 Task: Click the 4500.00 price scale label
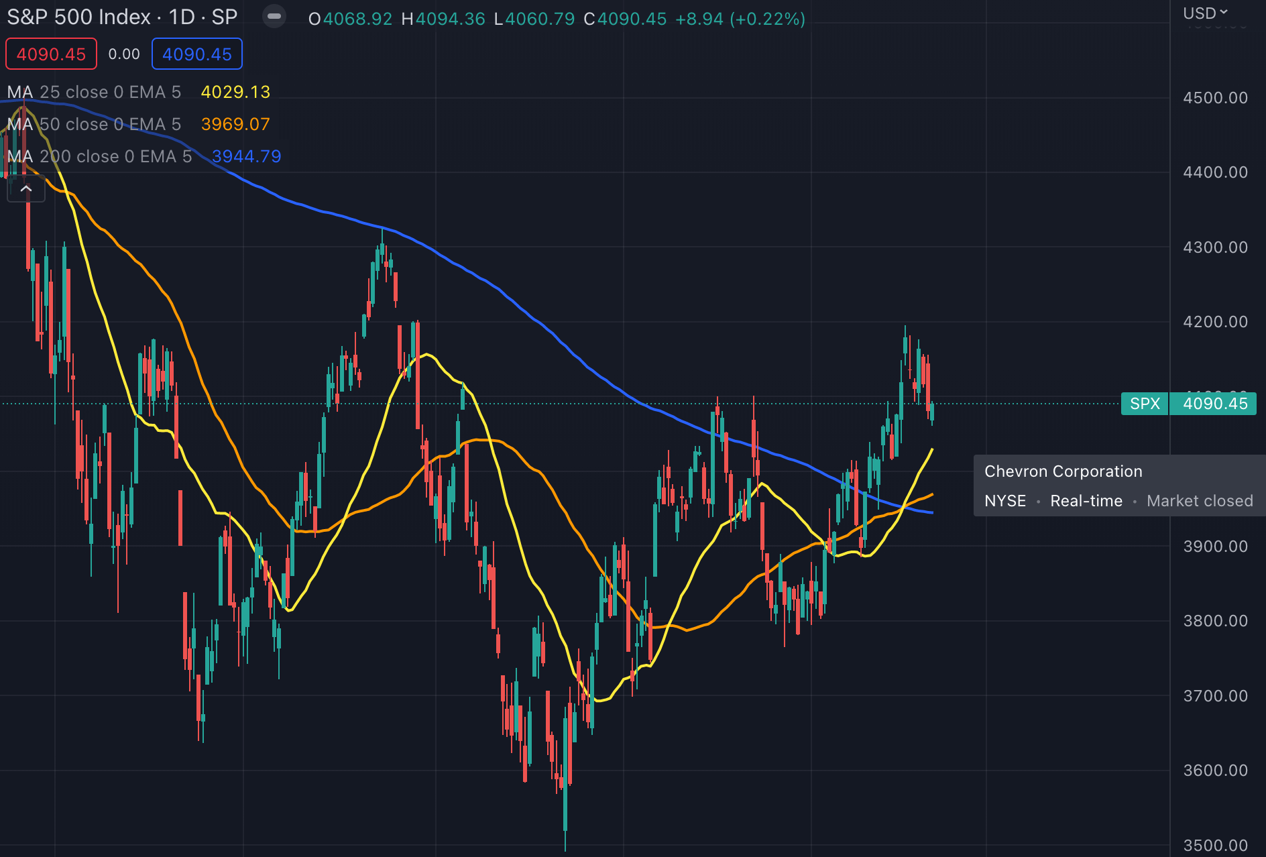[x=1215, y=98]
